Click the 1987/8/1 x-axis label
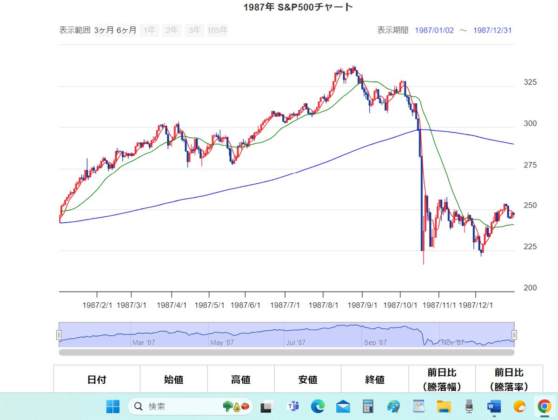Screen dimensions: 558x420 [x=324, y=306]
